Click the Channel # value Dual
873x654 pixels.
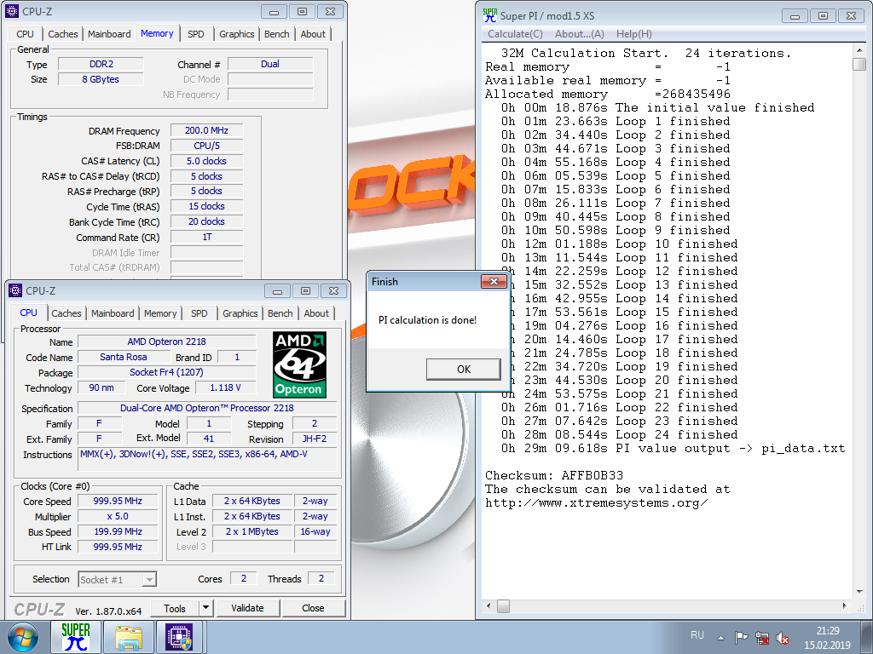pyautogui.click(x=270, y=64)
